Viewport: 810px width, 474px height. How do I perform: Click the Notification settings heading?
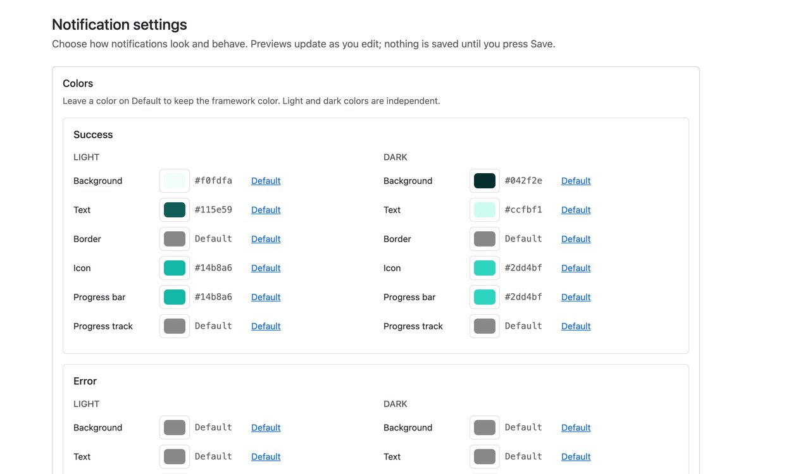point(120,25)
